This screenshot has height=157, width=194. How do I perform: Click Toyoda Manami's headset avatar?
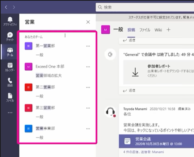pyautogui.click(x=110, y=112)
